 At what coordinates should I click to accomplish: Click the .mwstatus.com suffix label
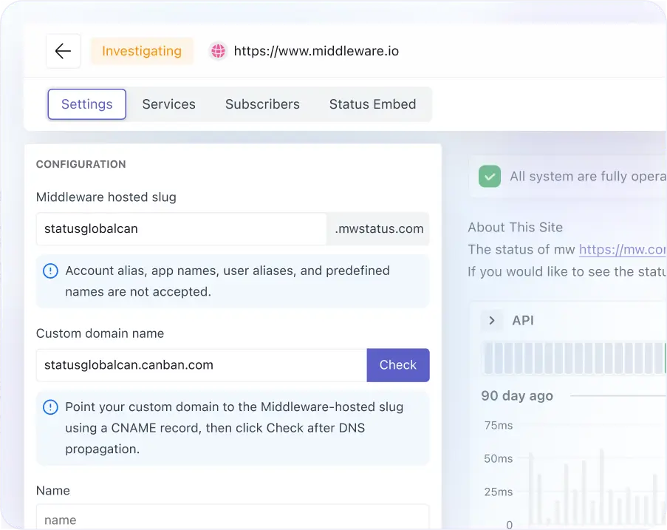point(379,229)
